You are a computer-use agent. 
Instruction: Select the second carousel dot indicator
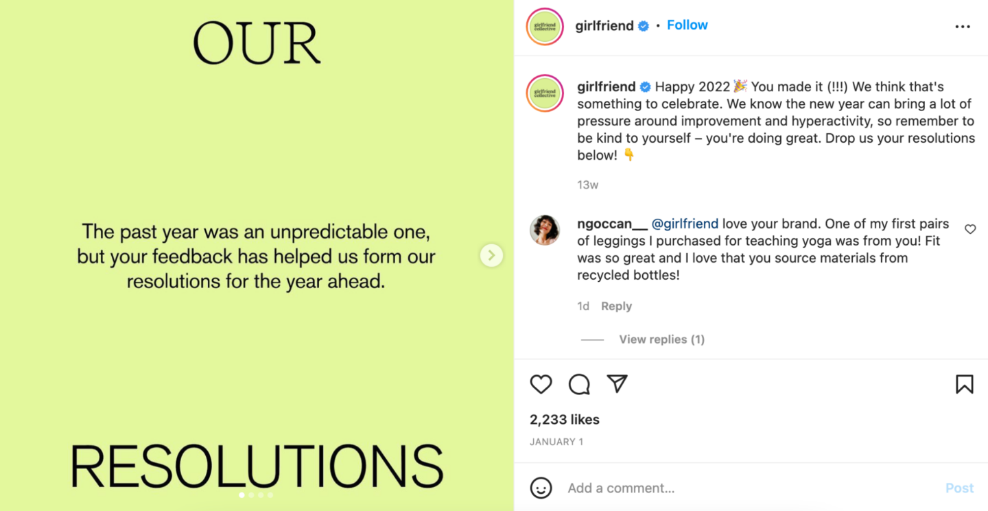click(x=252, y=495)
